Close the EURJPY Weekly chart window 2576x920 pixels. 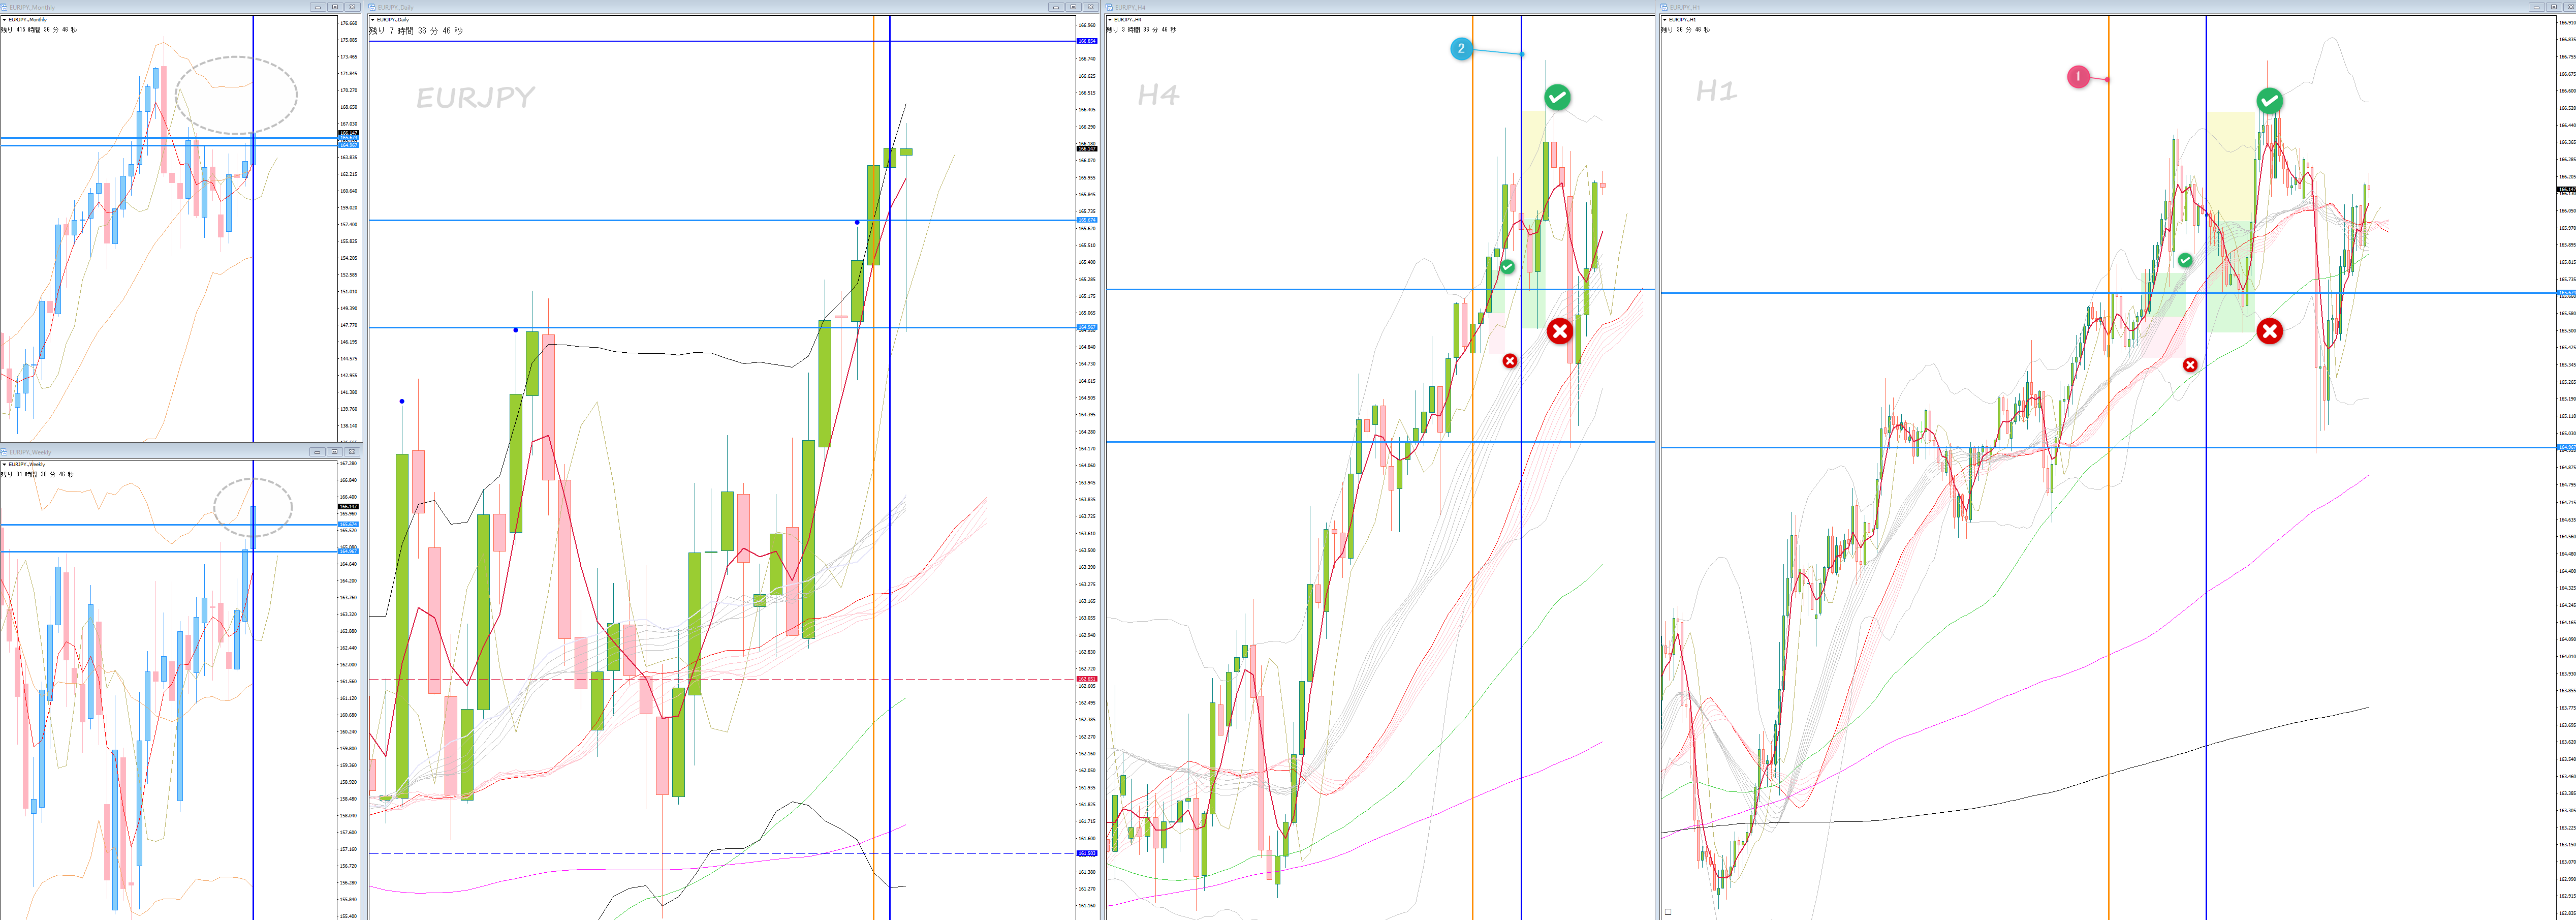point(352,452)
